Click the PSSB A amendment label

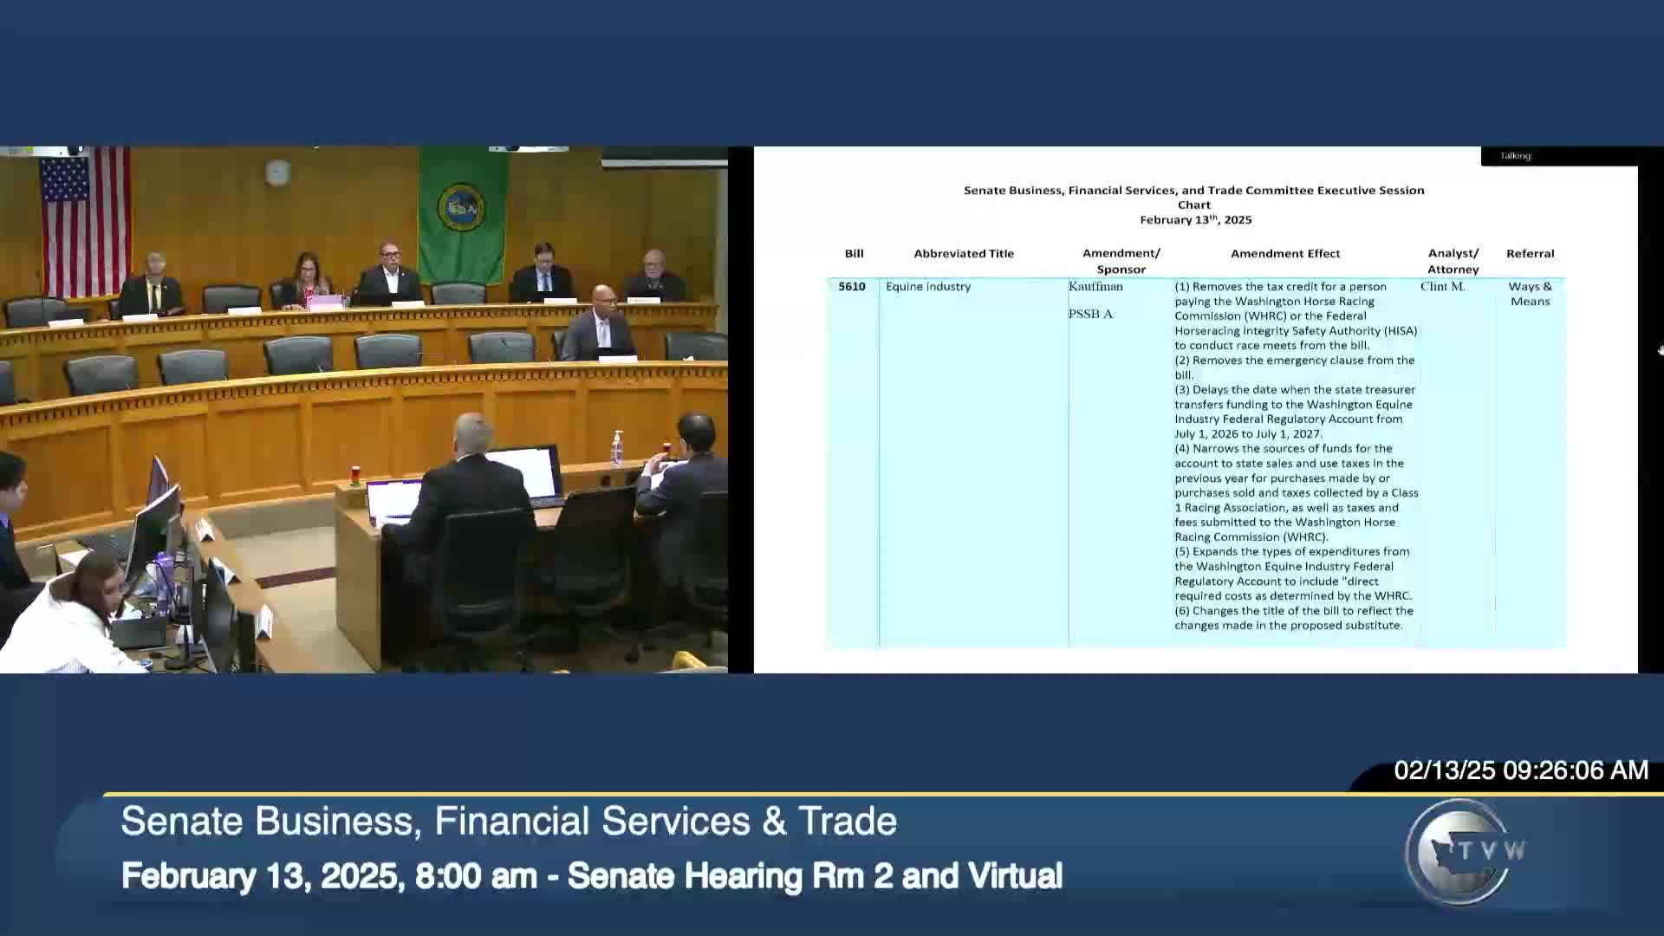pyautogui.click(x=1090, y=314)
